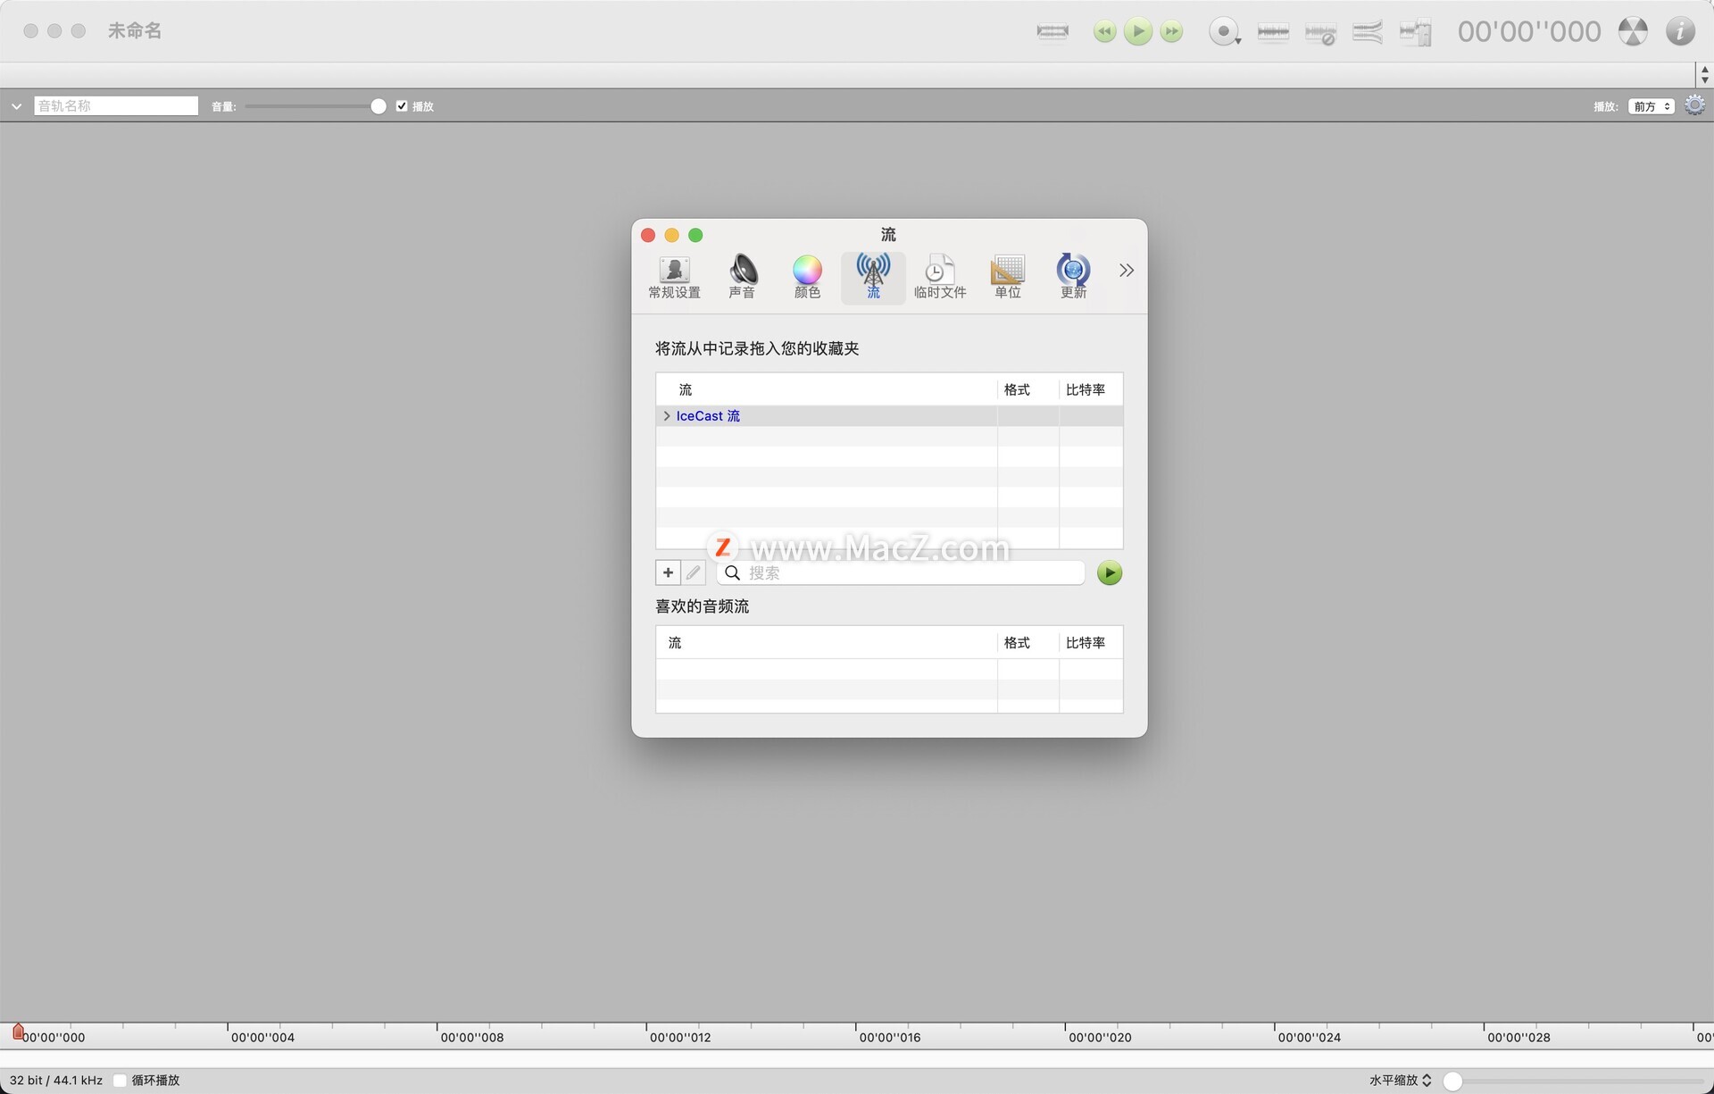Click the 音轨名称 track name field
Viewport: 1714px width, 1094px height.
[116, 105]
